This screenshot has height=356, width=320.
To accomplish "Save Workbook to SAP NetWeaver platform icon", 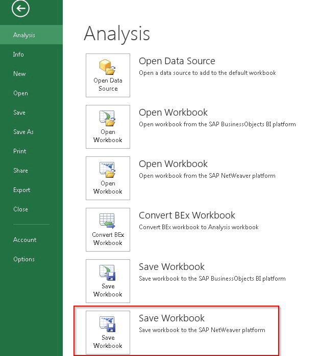I will 108,333.
